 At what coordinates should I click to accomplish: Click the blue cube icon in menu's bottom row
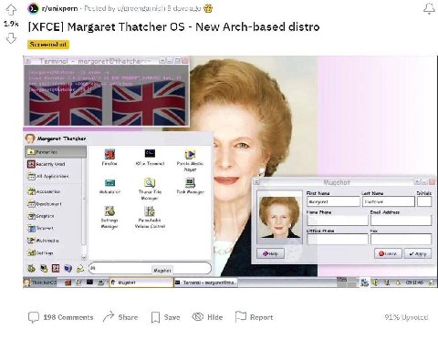point(68,268)
